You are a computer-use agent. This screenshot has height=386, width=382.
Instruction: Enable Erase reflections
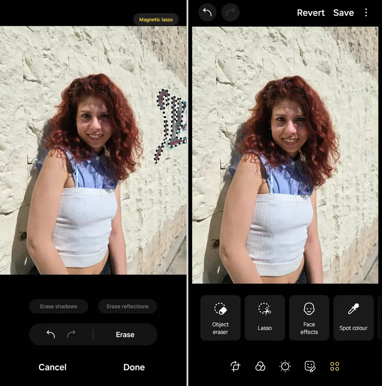128,306
